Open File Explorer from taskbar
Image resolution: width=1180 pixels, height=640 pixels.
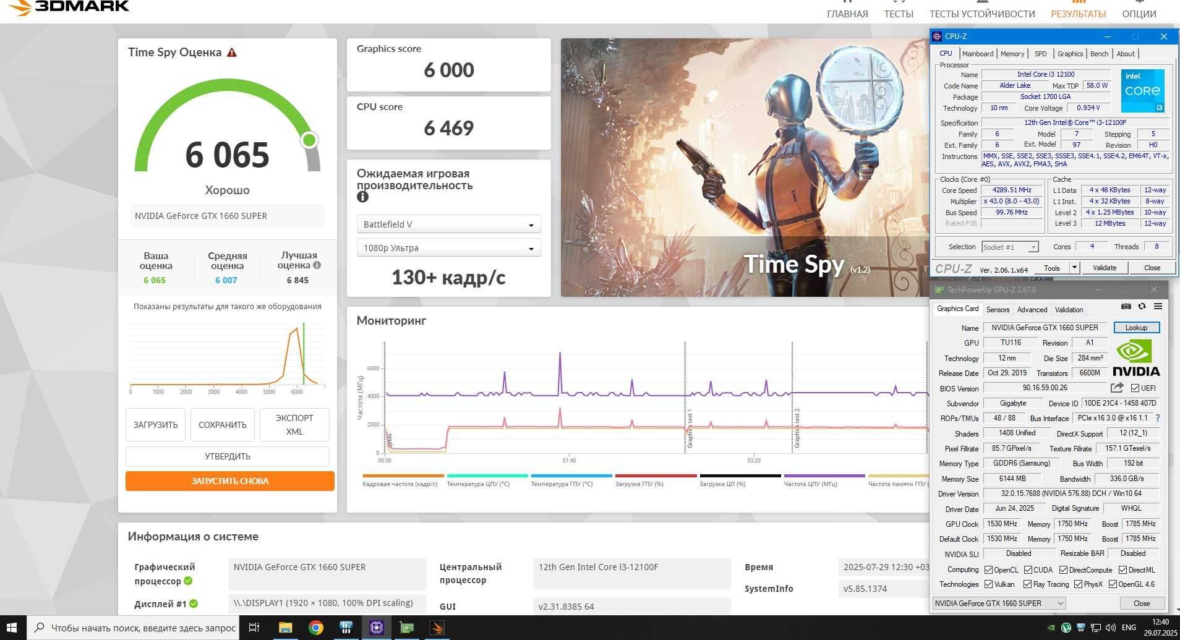pos(285,628)
